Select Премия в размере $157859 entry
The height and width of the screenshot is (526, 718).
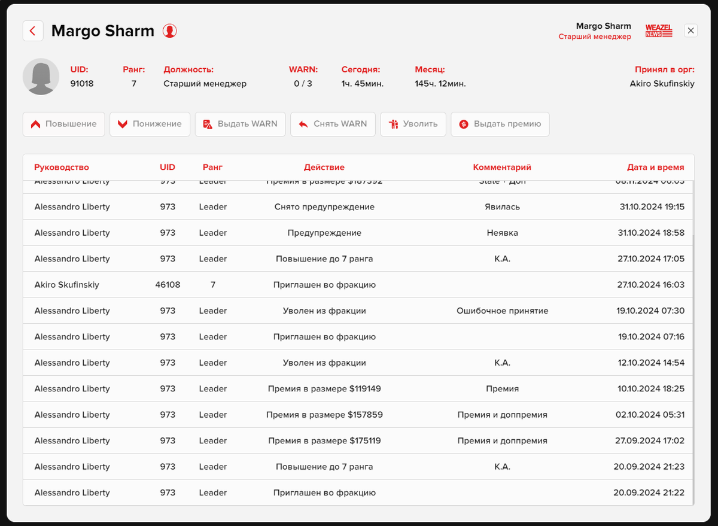coord(324,415)
